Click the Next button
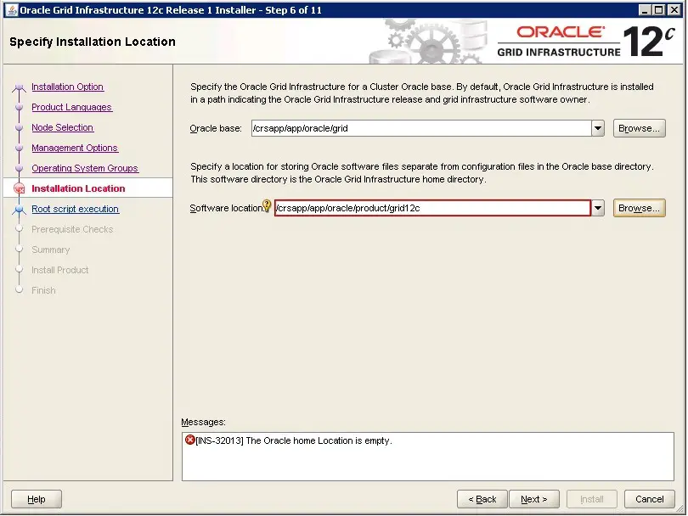 pyautogui.click(x=534, y=499)
